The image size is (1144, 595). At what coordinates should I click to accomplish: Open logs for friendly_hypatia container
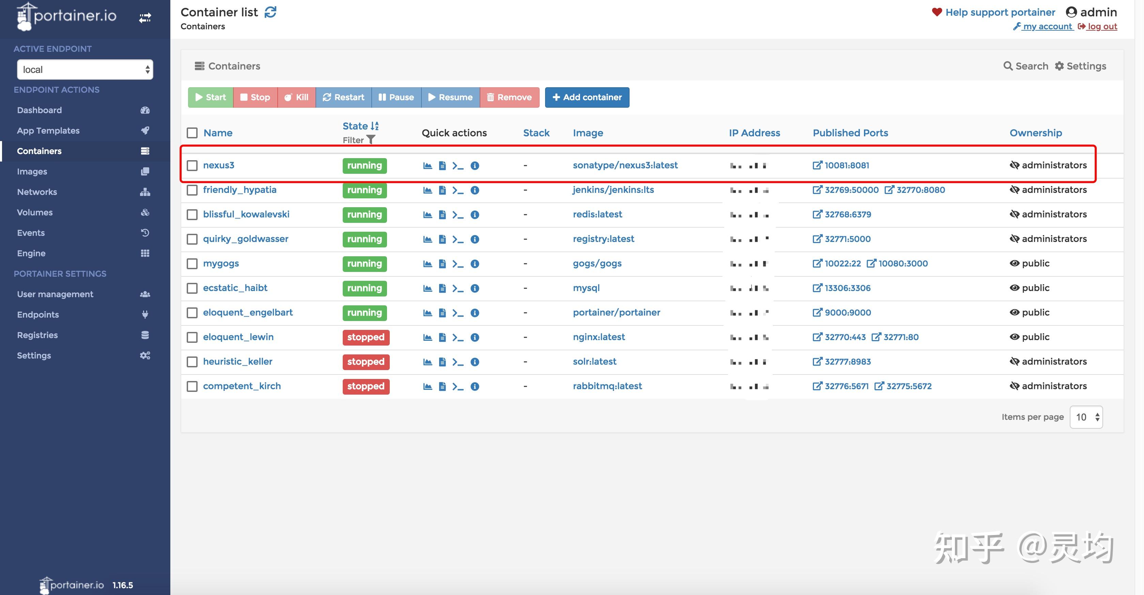click(442, 190)
